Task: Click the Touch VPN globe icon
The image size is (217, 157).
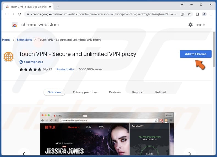Action: (9, 57)
